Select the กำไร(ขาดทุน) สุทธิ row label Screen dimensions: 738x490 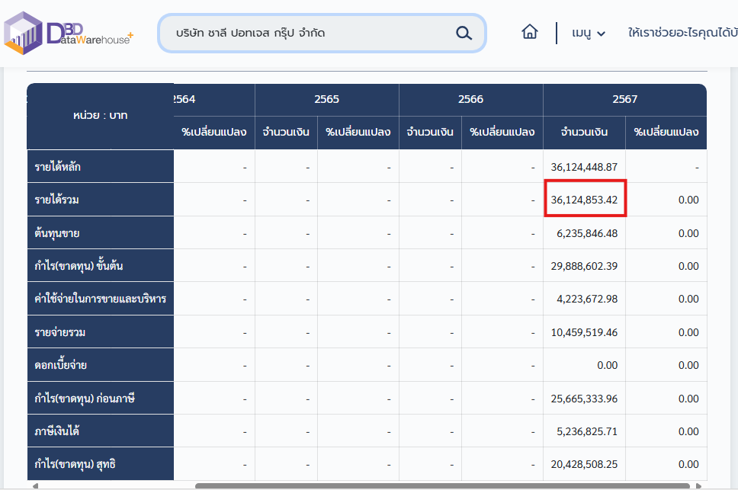click(100, 464)
